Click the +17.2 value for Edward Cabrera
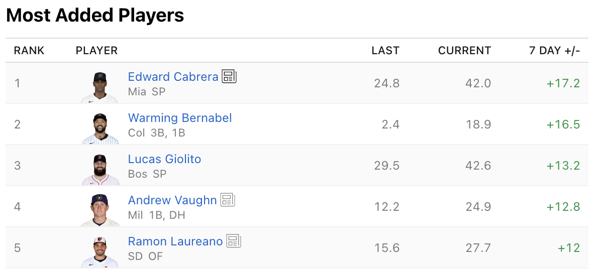 (x=563, y=83)
